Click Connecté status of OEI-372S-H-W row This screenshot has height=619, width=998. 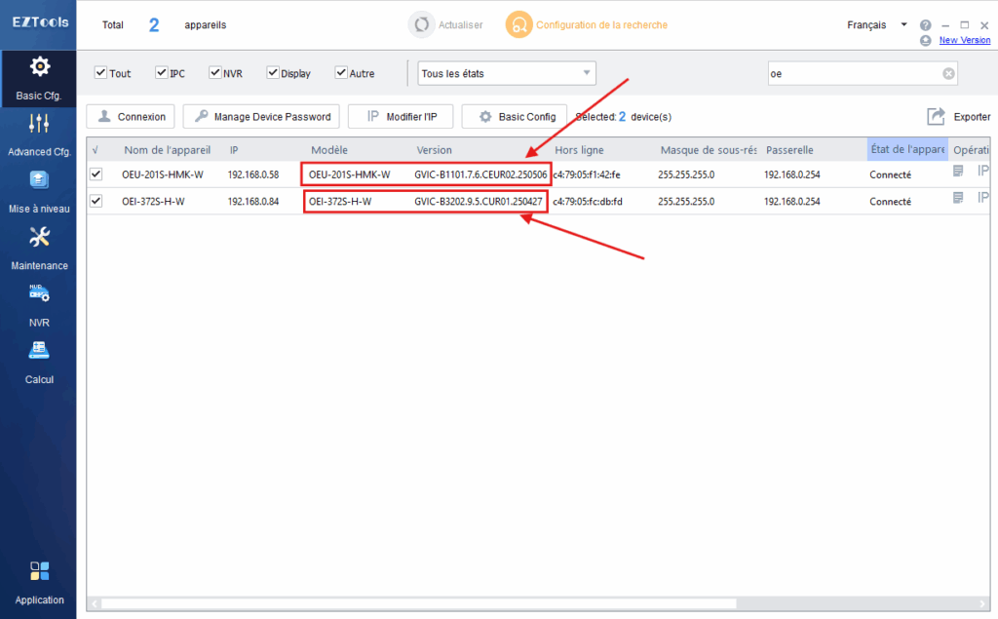pos(891,201)
